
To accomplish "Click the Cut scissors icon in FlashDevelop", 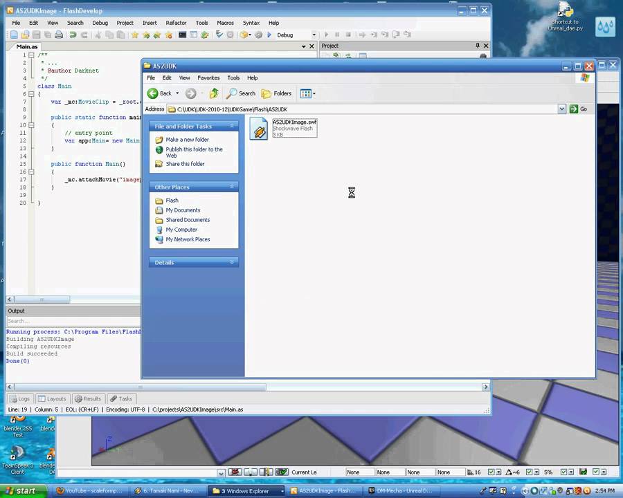I will [98, 35].
